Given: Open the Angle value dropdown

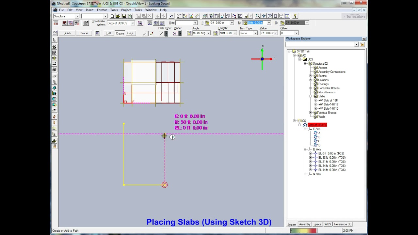Looking at the screenshot, I should pyautogui.click(x=208, y=33).
